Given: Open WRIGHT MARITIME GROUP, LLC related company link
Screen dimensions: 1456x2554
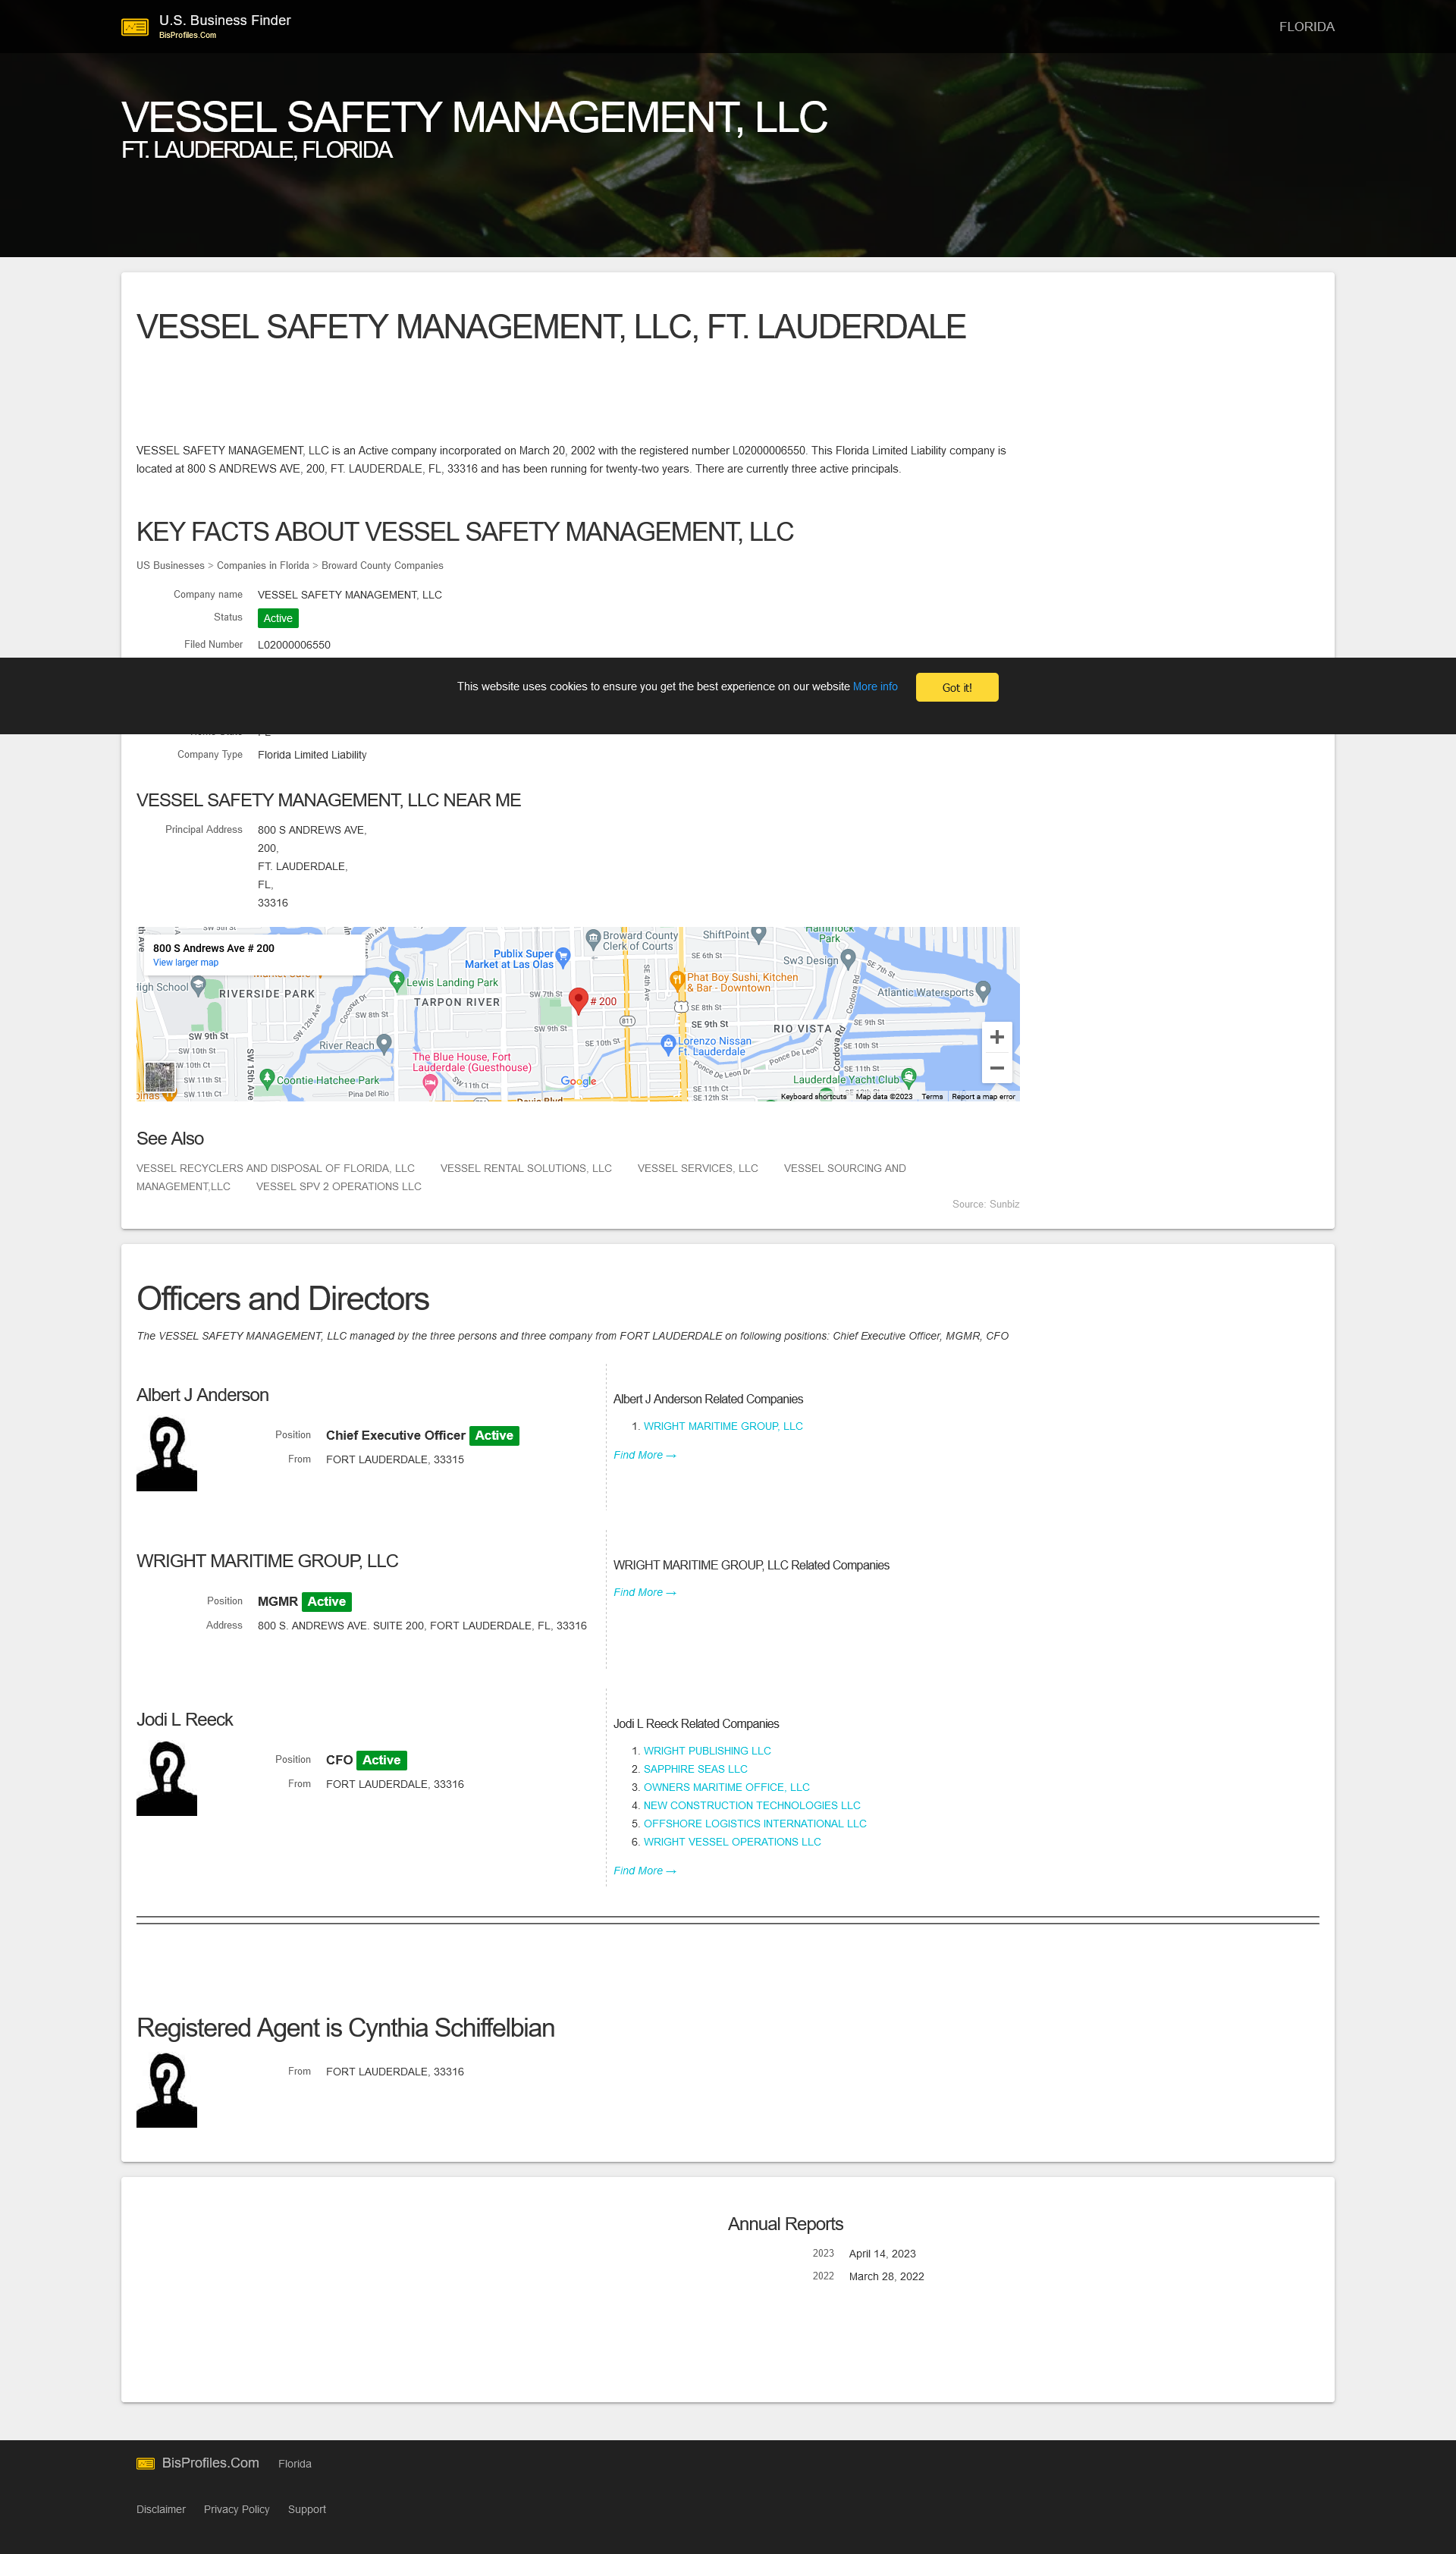Looking at the screenshot, I should 723,1426.
